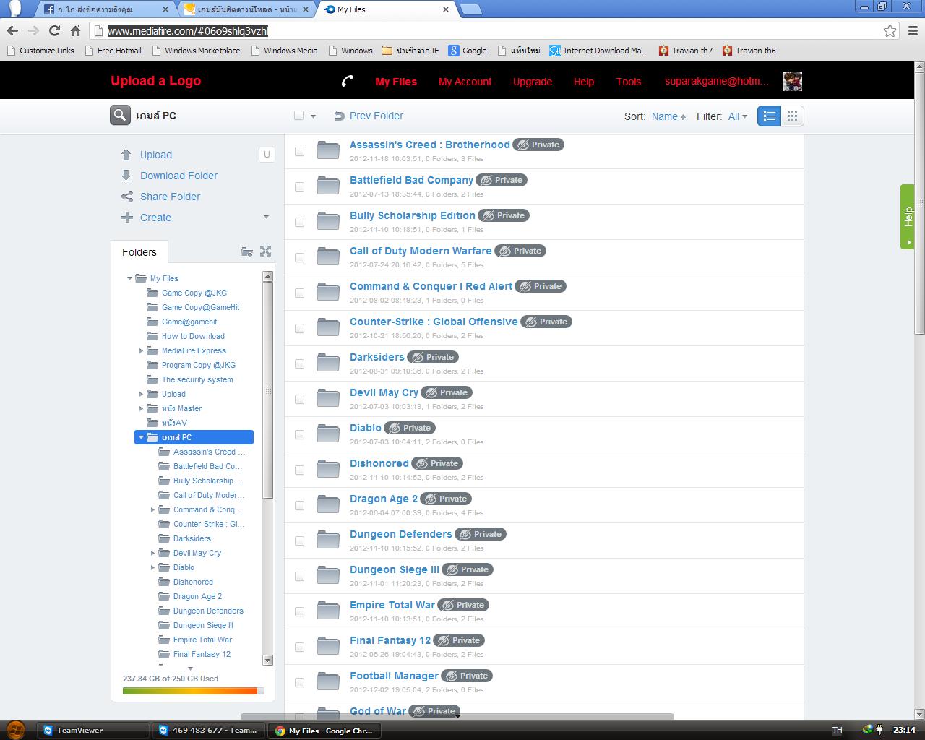Open My Account menu
The image size is (925, 740).
(x=465, y=82)
